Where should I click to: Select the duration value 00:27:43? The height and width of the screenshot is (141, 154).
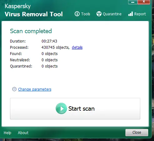[49, 41]
